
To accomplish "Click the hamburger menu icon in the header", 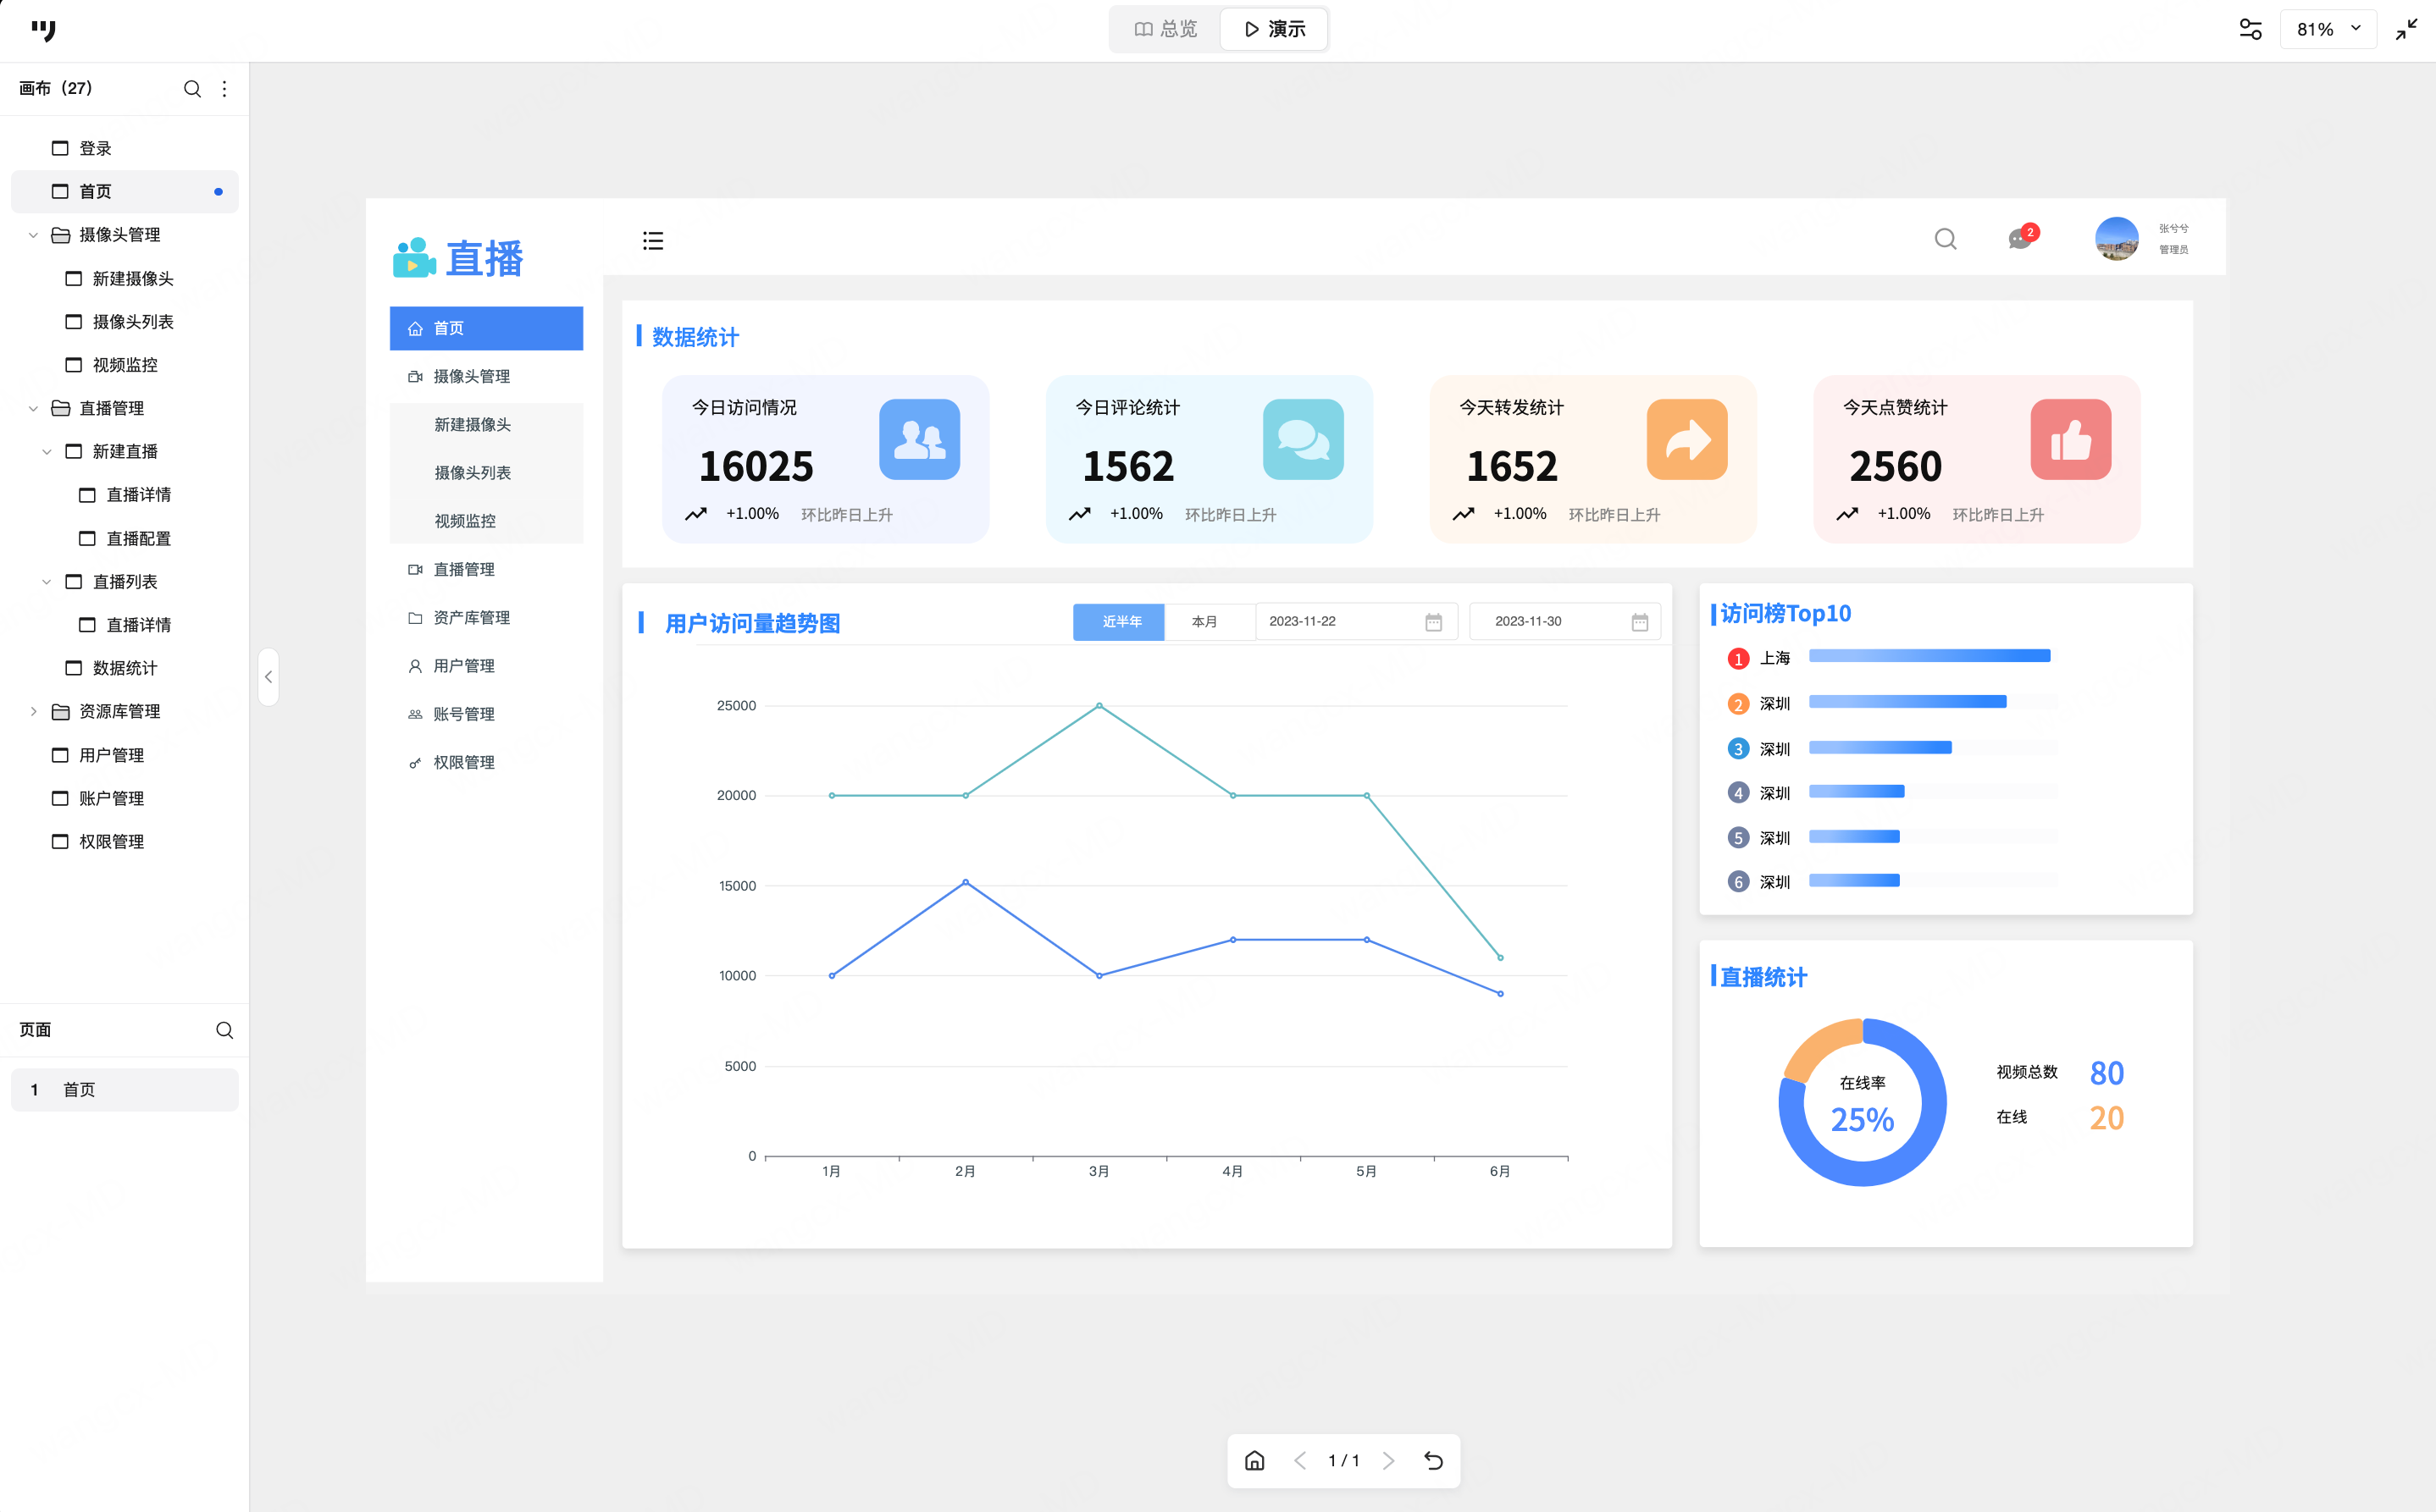I will (652, 240).
